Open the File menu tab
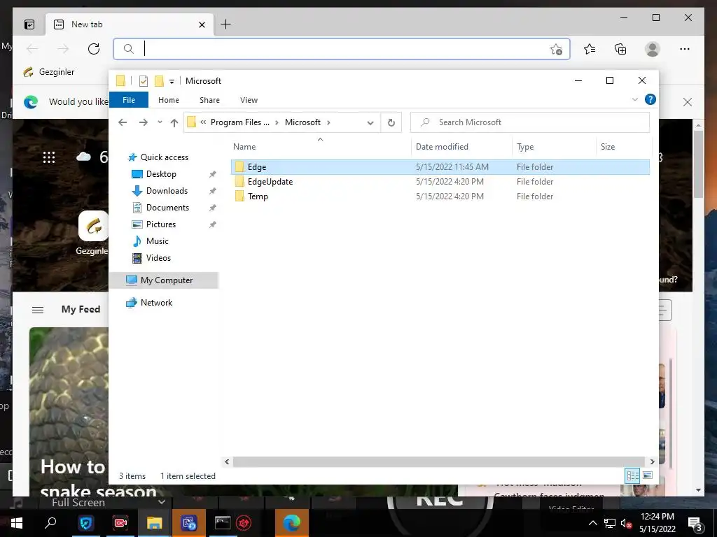 [129, 100]
